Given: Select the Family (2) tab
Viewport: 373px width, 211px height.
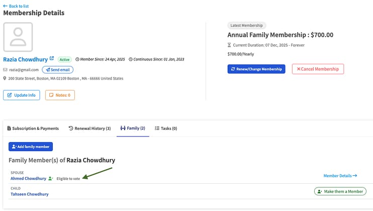Looking at the screenshot, I should point(133,128).
